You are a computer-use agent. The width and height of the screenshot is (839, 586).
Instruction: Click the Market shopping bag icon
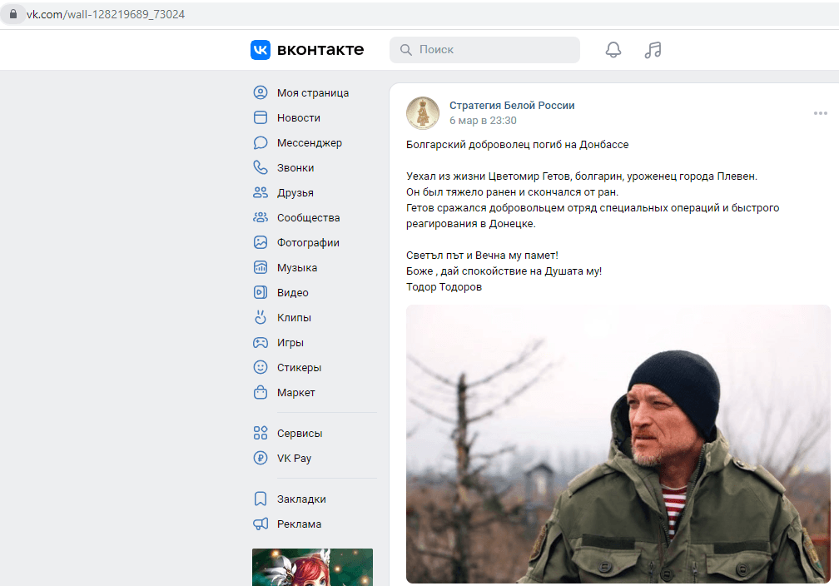point(261,392)
